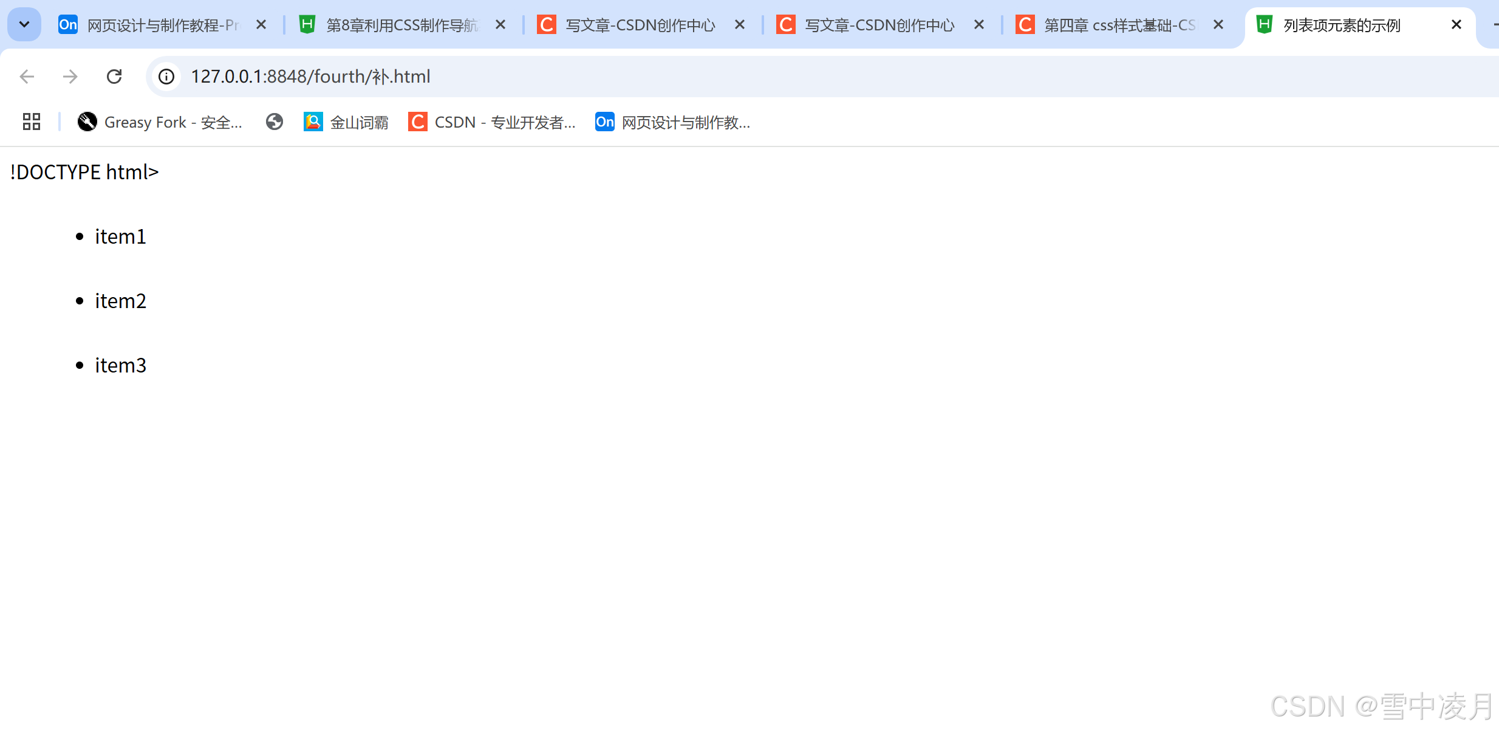Expand the tab search dropdown
Viewport: 1499px width, 731px height.
24,25
